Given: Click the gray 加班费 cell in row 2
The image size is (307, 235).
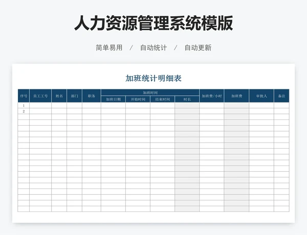Looking at the screenshot, I should point(236,111).
